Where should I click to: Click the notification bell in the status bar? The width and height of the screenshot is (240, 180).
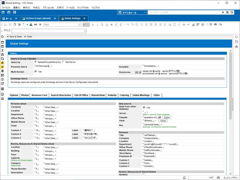click(184, 177)
